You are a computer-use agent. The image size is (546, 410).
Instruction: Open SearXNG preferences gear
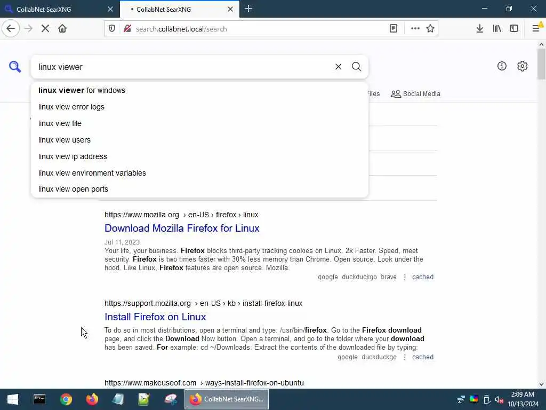[x=523, y=66]
